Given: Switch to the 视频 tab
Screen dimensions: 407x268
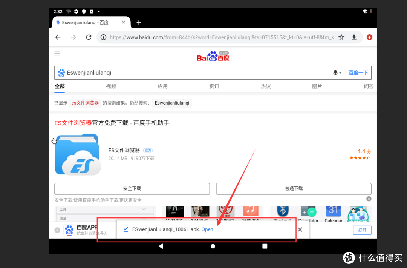Looking at the screenshot, I should [x=111, y=86].
